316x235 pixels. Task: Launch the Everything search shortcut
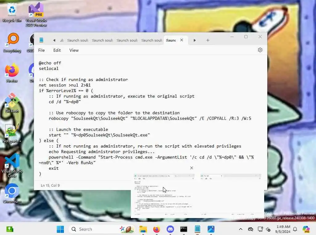[12, 43]
